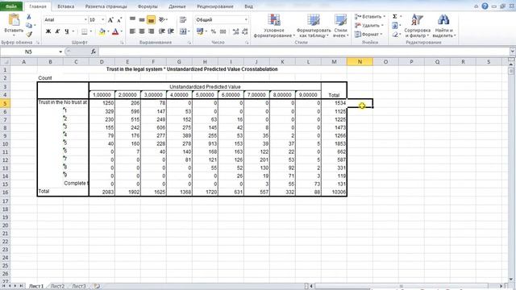The height and width of the screenshot is (290, 516).
Task: Expand the Name Box dropdown arrow
Action: 60,52
